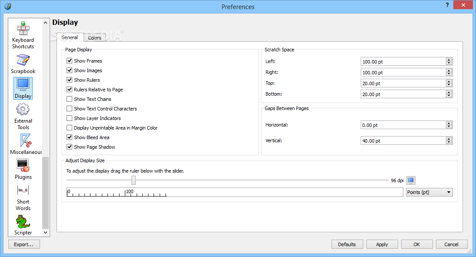Select the Display monitor icon in sidebar
Image resolution: width=476 pixels, height=257 pixels.
coord(23,85)
